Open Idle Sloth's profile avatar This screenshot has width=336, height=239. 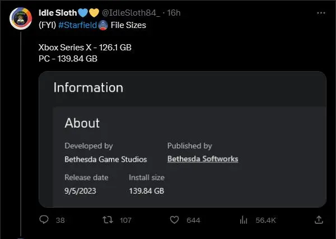tap(21, 18)
